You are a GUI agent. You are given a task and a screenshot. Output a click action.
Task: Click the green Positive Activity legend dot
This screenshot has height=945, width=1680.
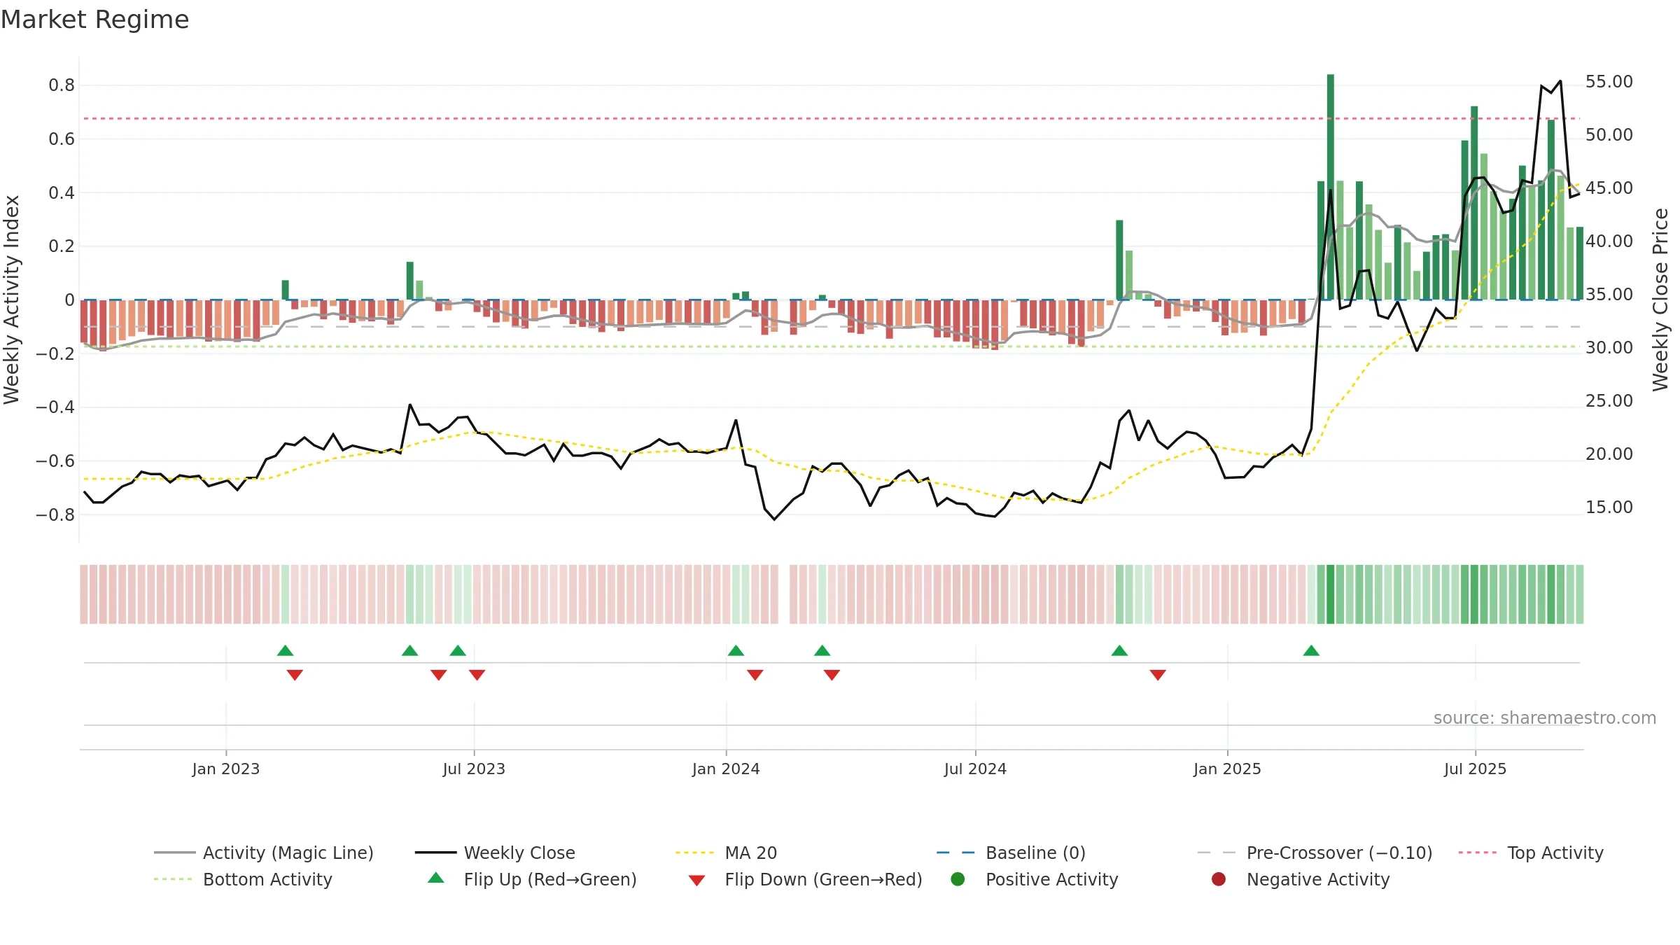pos(958,879)
